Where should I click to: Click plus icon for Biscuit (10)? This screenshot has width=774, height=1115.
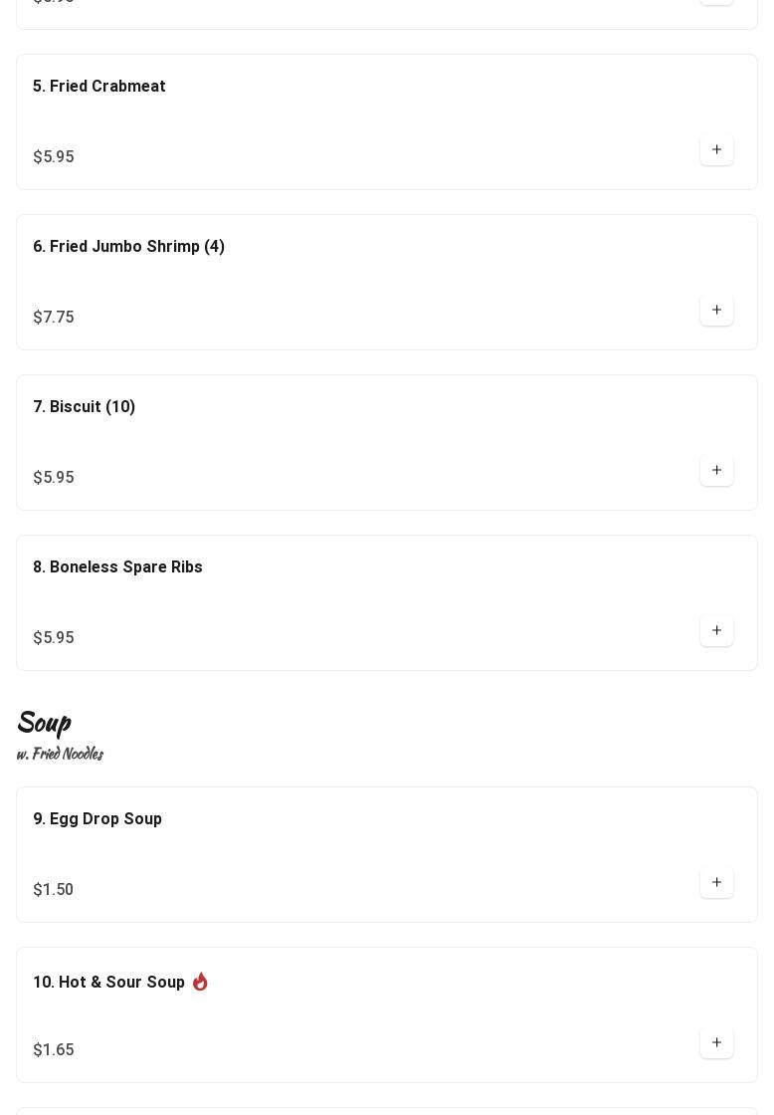coord(716,471)
